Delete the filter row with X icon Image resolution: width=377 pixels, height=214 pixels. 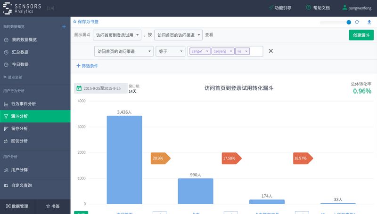click(270, 51)
